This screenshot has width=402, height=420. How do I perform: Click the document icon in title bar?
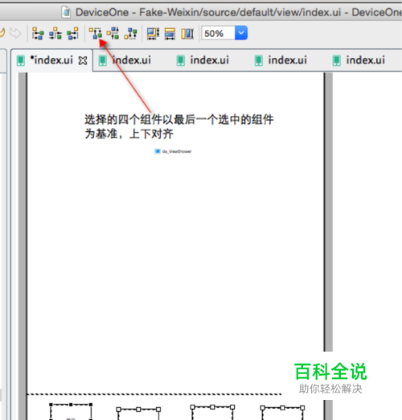(x=66, y=12)
